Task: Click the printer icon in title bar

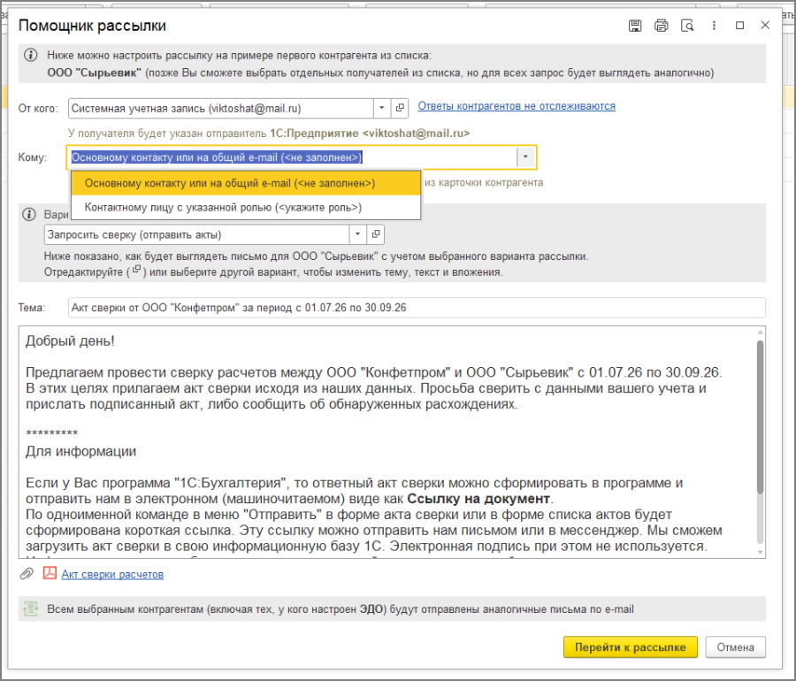Action: (661, 26)
